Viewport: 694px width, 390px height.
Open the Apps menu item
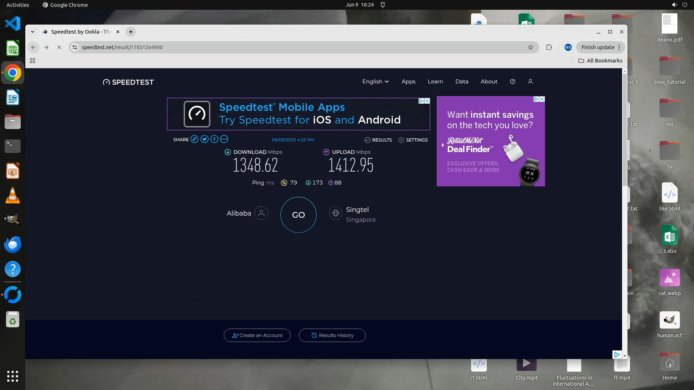coord(408,82)
